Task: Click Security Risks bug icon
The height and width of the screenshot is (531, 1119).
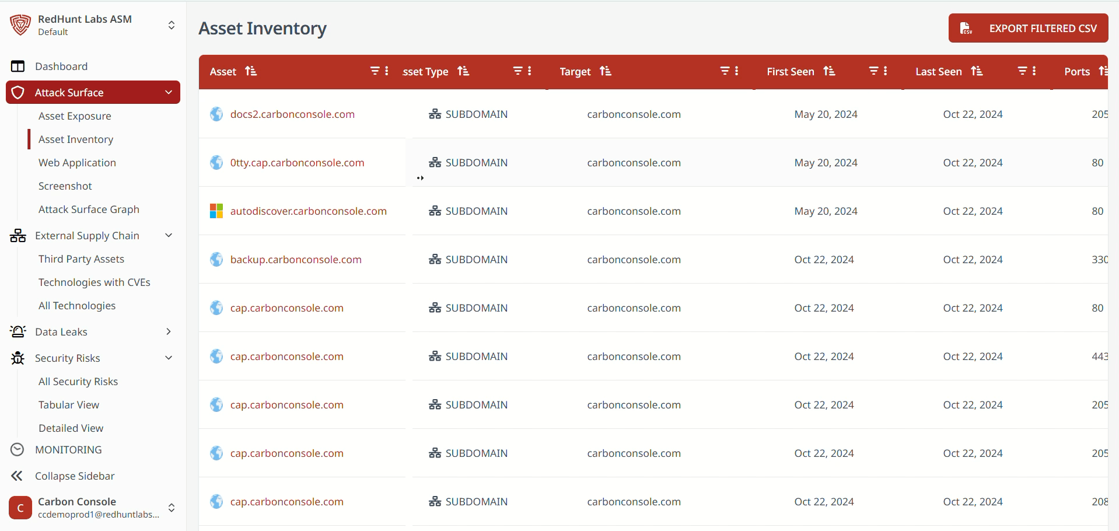Action: 18,358
